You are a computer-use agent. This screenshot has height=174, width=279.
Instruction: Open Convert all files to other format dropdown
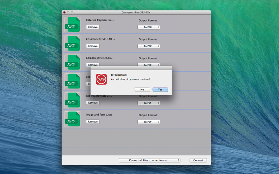click(x=150, y=160)
